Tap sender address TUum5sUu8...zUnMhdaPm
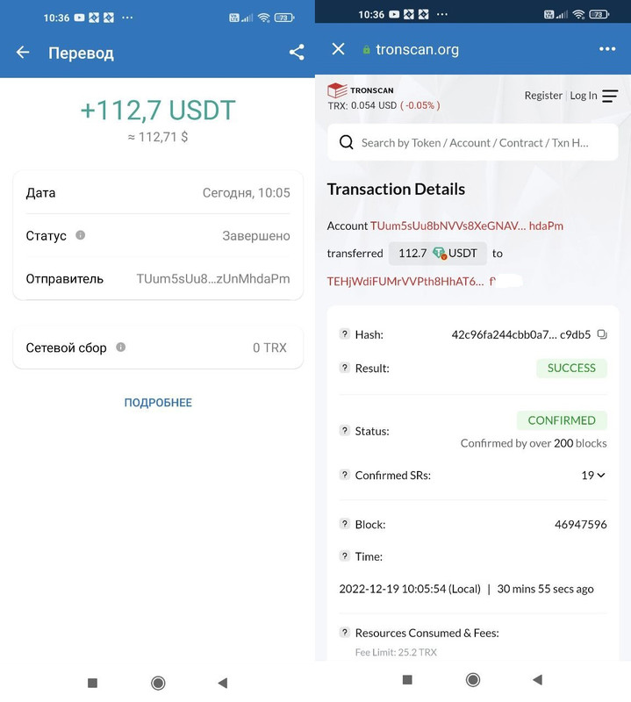Viewport: 631px width, 702px height. [213, 278]
